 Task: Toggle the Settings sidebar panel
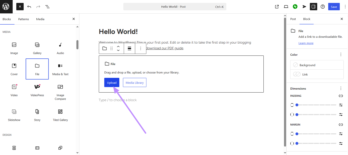pyautogui.click(x=313, y=6)
